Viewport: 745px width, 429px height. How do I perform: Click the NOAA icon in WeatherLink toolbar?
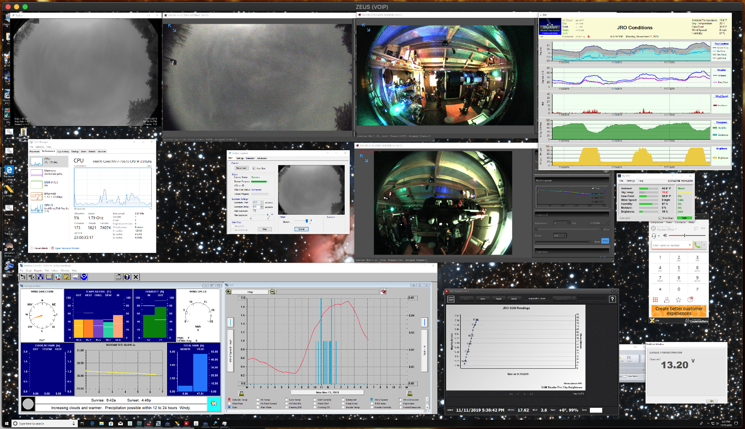tap(84, 277)
